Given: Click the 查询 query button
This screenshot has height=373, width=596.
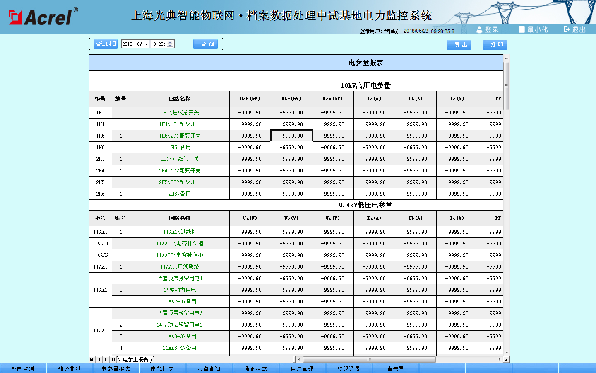Looking at the screenshot, I should (x=206, y=44).
